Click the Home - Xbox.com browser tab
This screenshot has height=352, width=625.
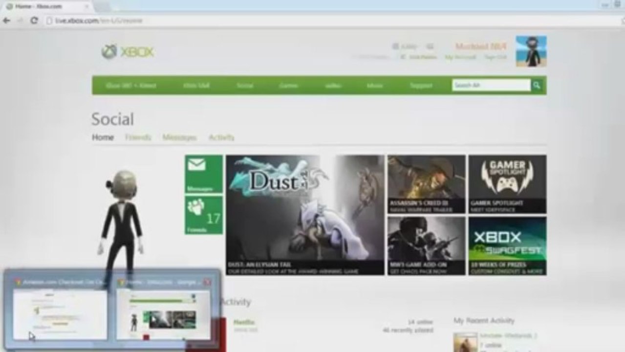click(47, 6)
